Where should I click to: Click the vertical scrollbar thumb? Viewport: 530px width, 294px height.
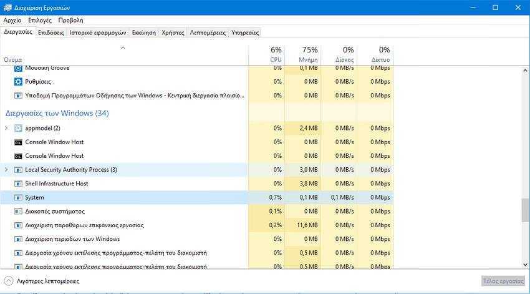[525, 210]
